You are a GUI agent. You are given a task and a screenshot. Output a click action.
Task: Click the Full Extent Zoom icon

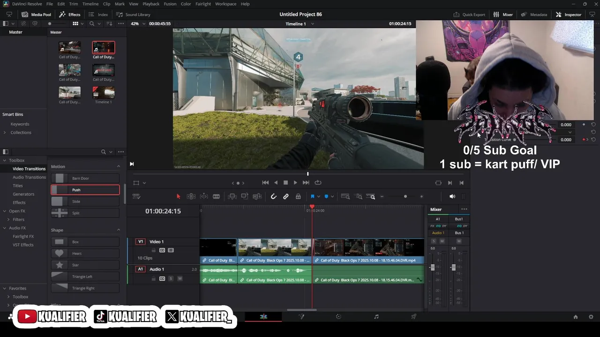tap(345, 197)
